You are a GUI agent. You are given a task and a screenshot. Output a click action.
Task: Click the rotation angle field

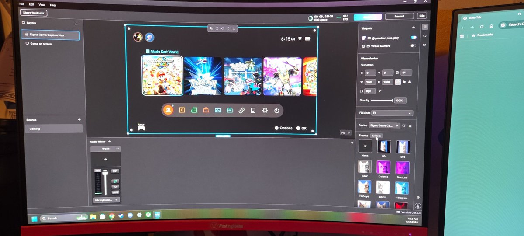pos(407,73)
